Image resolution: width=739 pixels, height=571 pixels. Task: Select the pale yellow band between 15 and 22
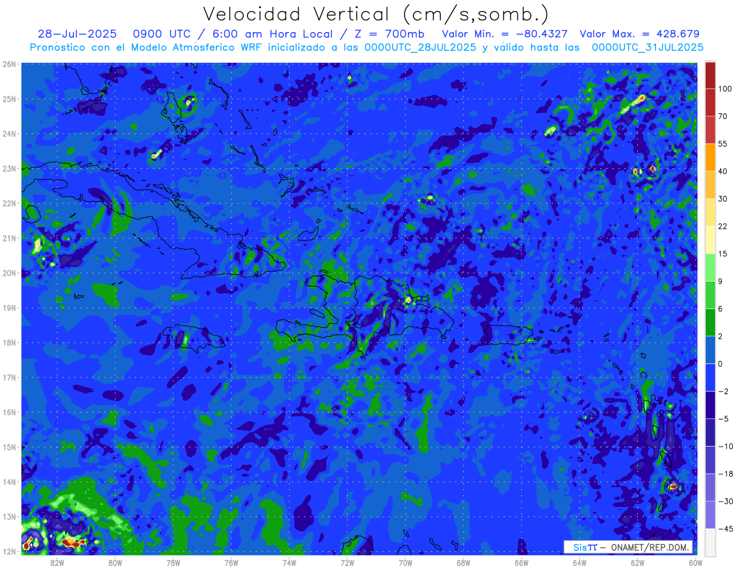click(710, 239)
